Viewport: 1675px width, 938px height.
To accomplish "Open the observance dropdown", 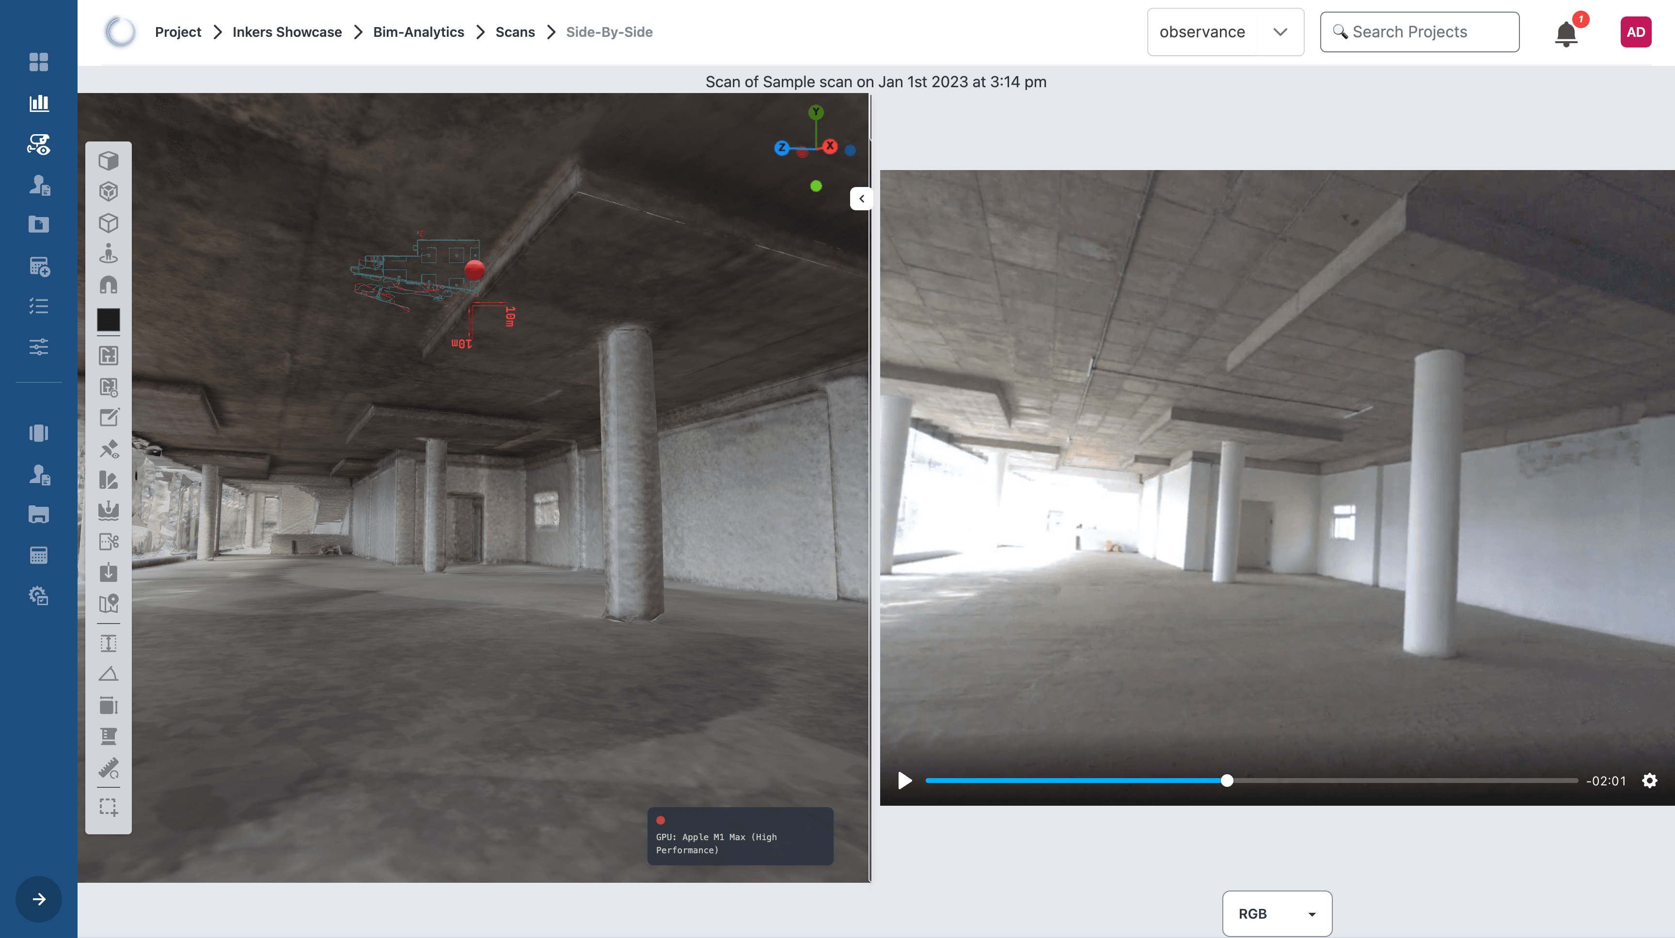I will tap(1224, 32).
